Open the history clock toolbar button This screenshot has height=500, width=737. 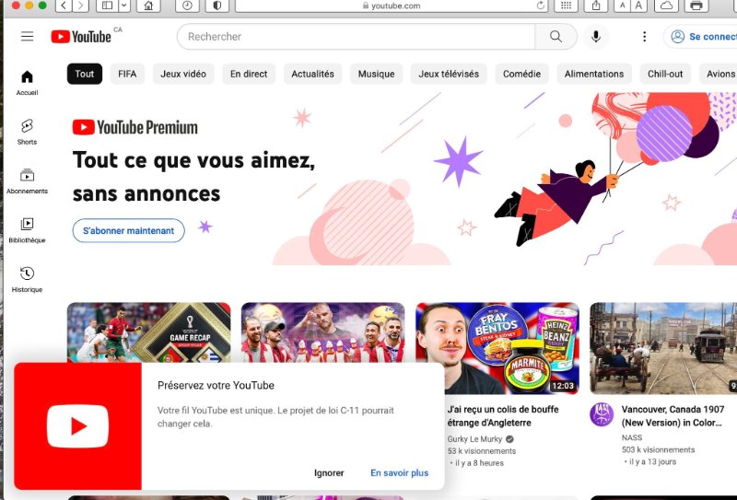click(187, 6)
